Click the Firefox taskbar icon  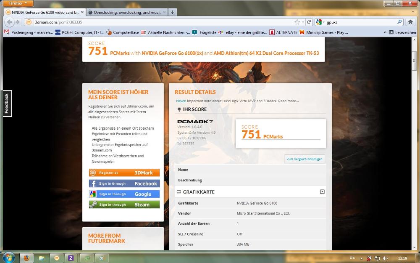[x=26, y=258]
